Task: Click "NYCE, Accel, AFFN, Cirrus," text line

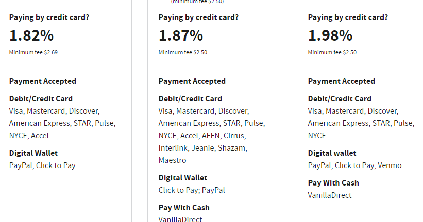Action: [x=202, y=136]
